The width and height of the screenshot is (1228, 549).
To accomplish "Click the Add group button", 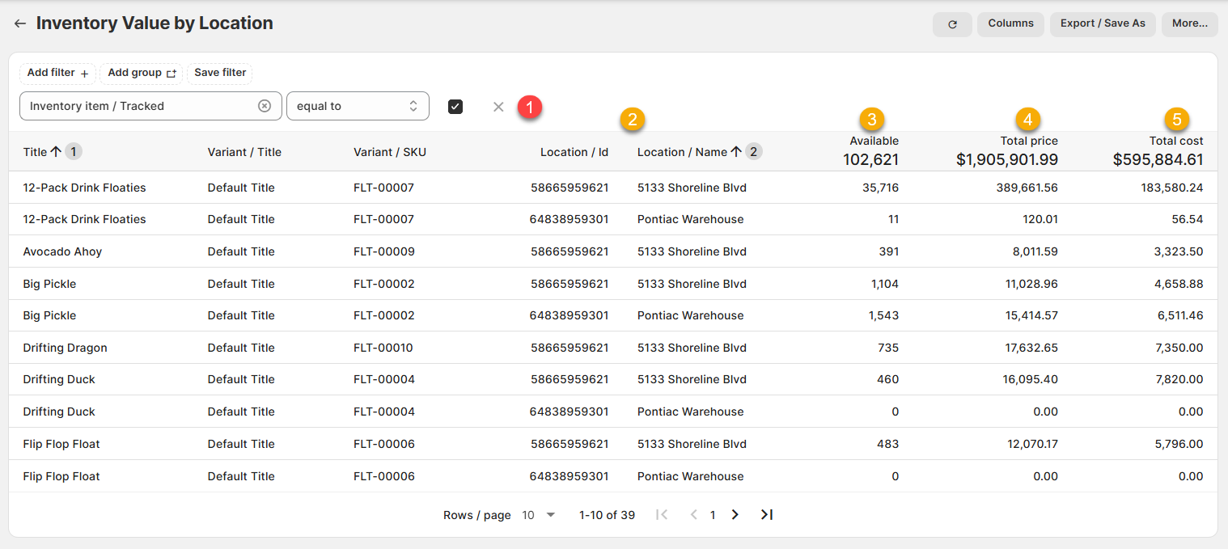I will pos(142,74).
